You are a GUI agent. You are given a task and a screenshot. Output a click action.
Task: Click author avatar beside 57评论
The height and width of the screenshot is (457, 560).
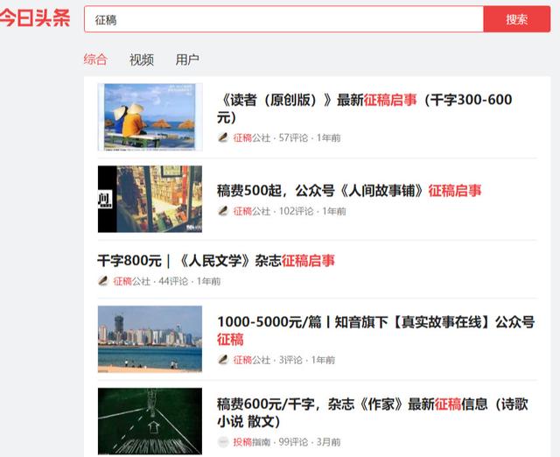223,137
